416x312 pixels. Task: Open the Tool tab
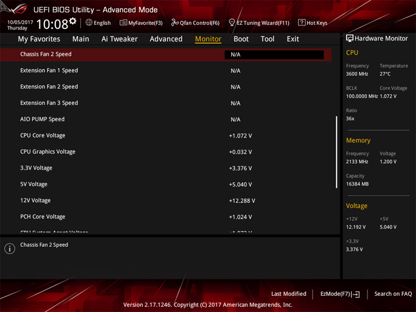tap(268, 39)
